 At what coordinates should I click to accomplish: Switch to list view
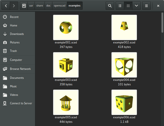(x=120, y=6)
